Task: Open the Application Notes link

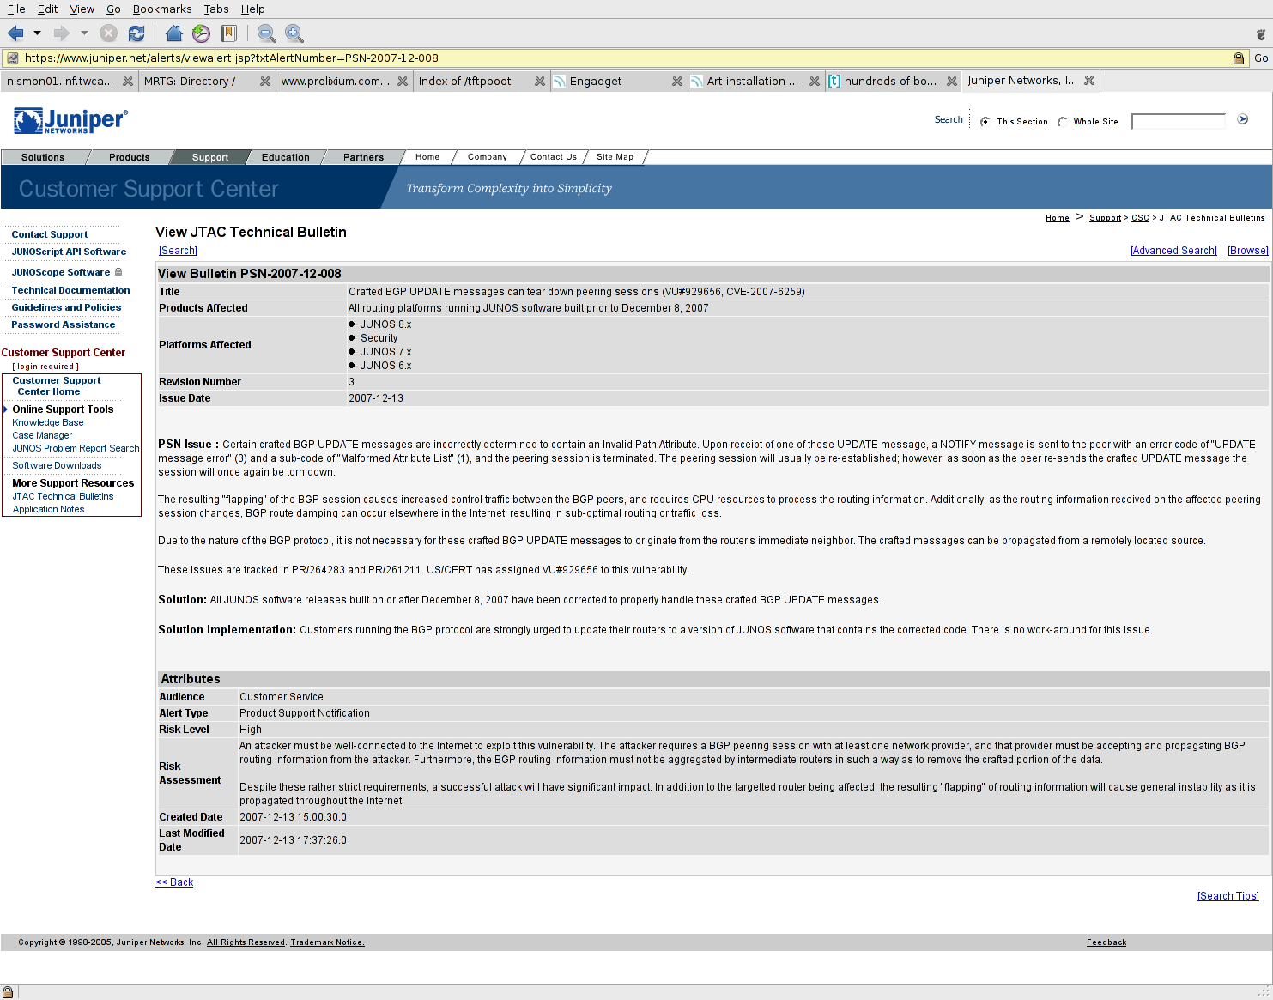Action: (x=48, y=509)
